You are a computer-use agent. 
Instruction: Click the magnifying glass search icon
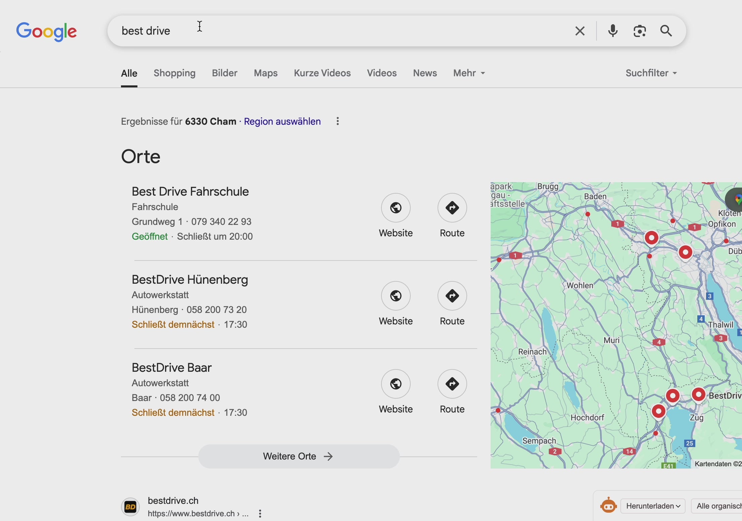click(666, 31)
